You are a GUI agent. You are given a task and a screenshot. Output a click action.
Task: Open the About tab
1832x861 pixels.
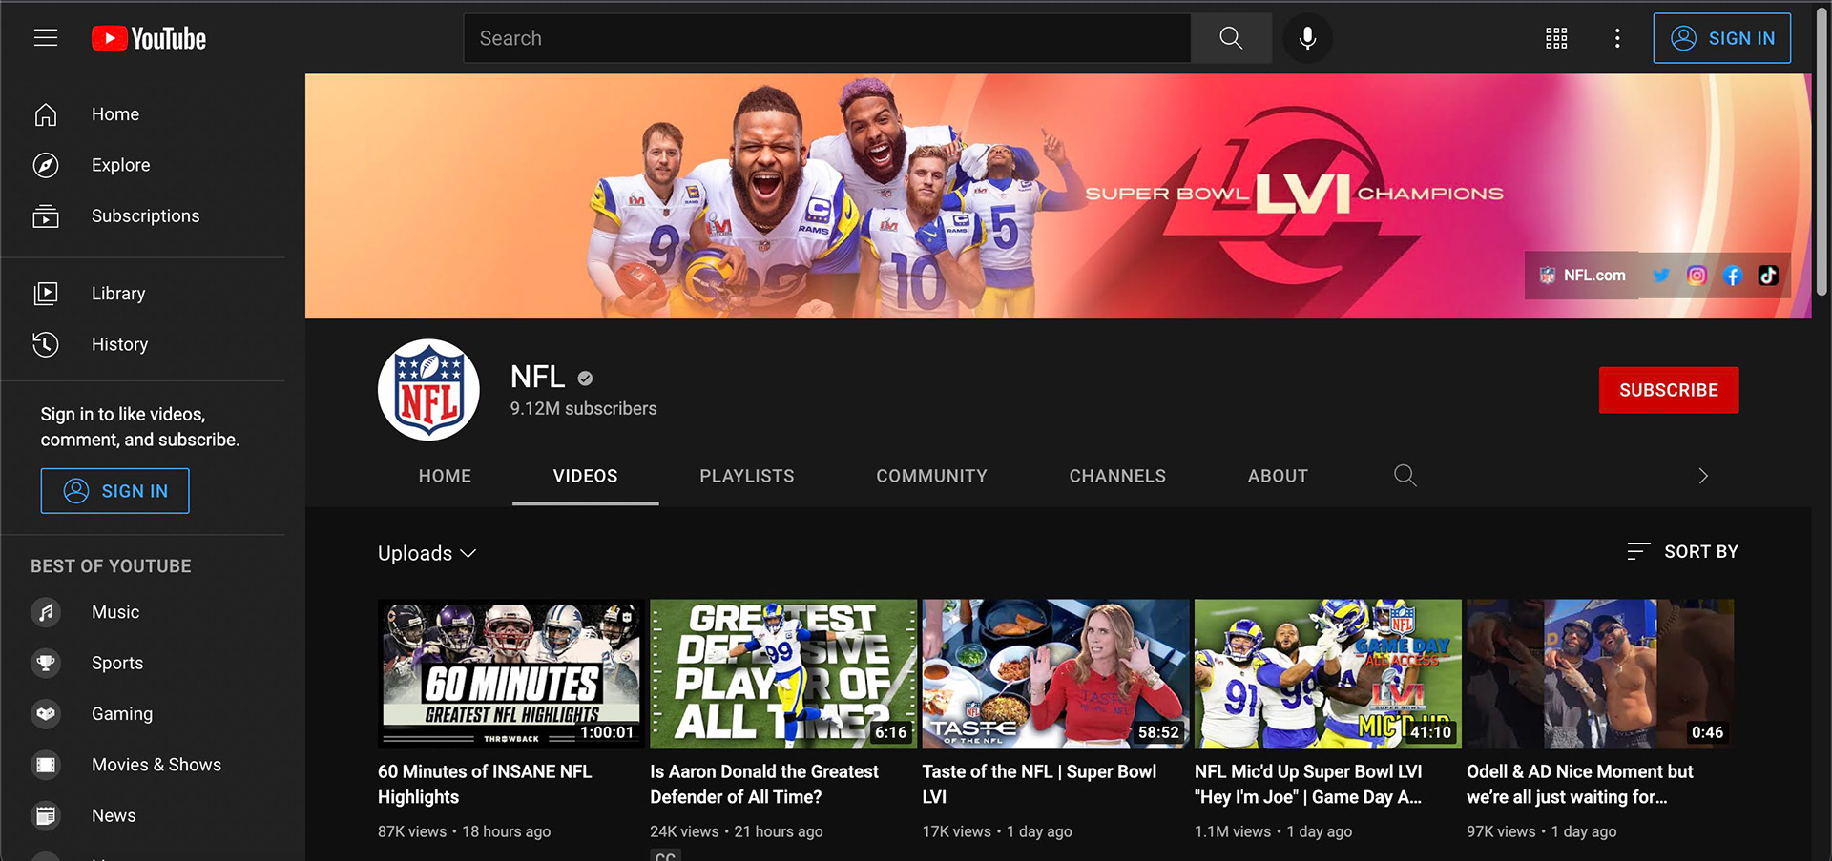pyautogui.click(x=1278, y=476)
